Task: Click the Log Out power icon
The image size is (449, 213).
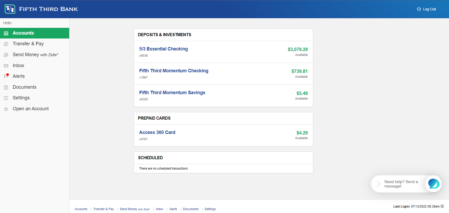Action: pos(419,9)
